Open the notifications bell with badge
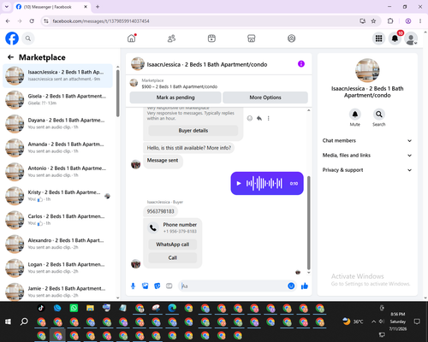 [x=395, y=38]
